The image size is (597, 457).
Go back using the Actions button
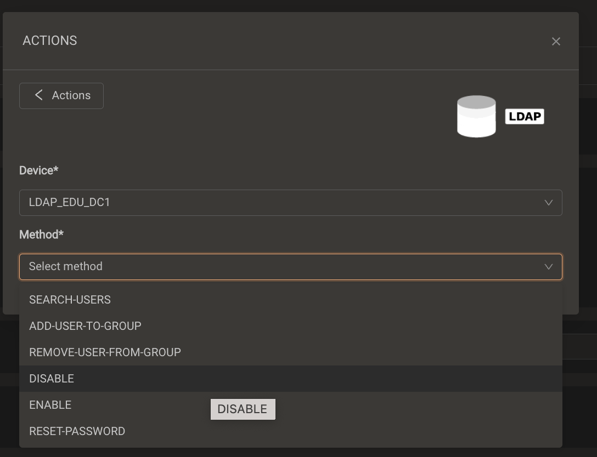coord(61,96)
